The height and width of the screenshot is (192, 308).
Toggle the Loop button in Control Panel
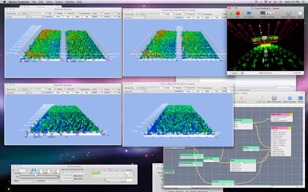[x=58, y=171]
